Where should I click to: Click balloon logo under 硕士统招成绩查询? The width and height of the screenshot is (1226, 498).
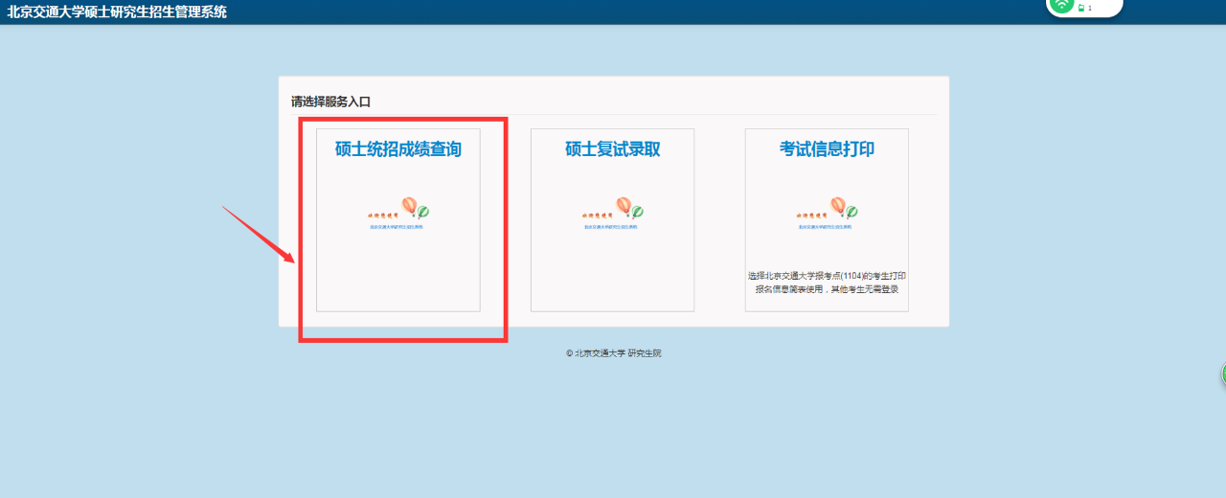coord(398,213)
